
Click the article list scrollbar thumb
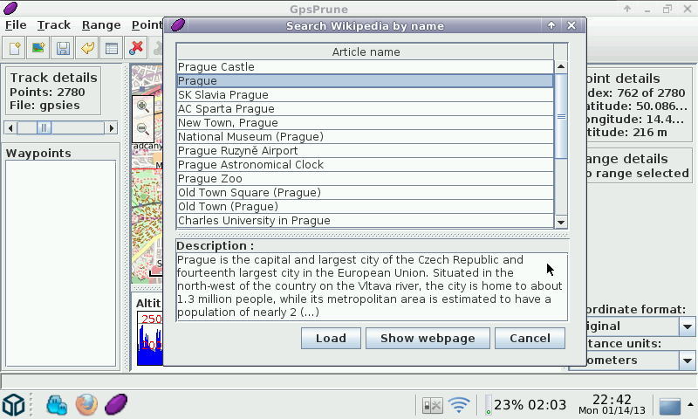click(561, 116)
